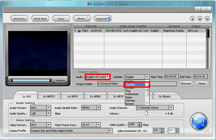Expand the Video Format dropdown

tap(49, 125)
